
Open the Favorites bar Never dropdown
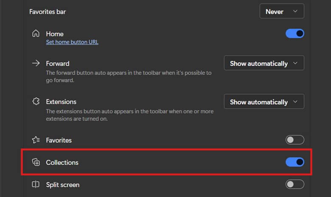[x=282, y=11]
